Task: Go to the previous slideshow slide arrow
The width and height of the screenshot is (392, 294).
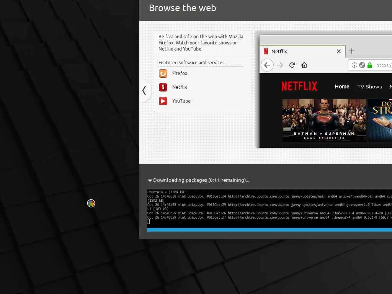Action: [x=144, y=90]
